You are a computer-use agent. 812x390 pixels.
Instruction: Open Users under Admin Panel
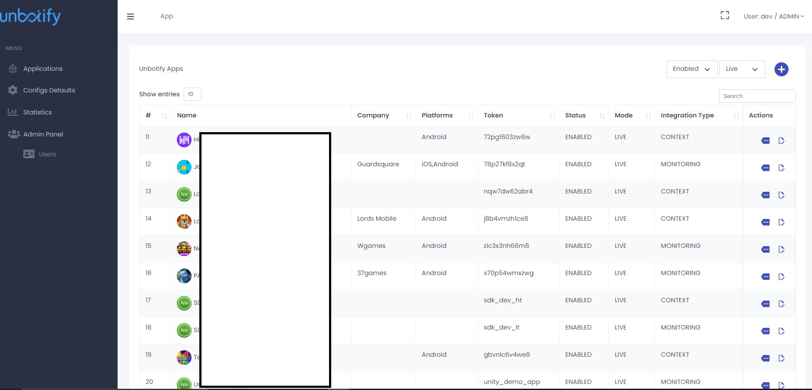click(x=47, y=154)
